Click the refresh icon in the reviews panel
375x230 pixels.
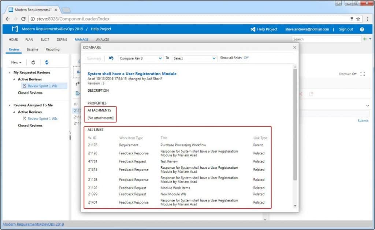33,62
